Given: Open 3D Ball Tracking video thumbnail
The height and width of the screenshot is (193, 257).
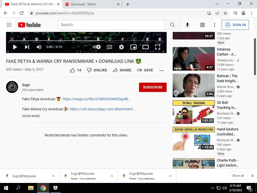Looking at the screenshot, I should pyautogui.click(x=194, y=112).
